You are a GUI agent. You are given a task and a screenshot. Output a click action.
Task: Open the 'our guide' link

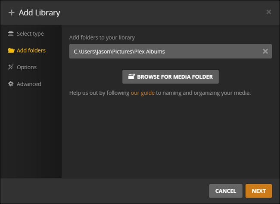tap(142, 93)
